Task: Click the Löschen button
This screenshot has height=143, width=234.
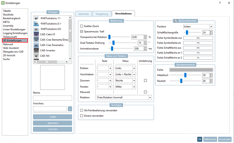Action: pos(52,129)
